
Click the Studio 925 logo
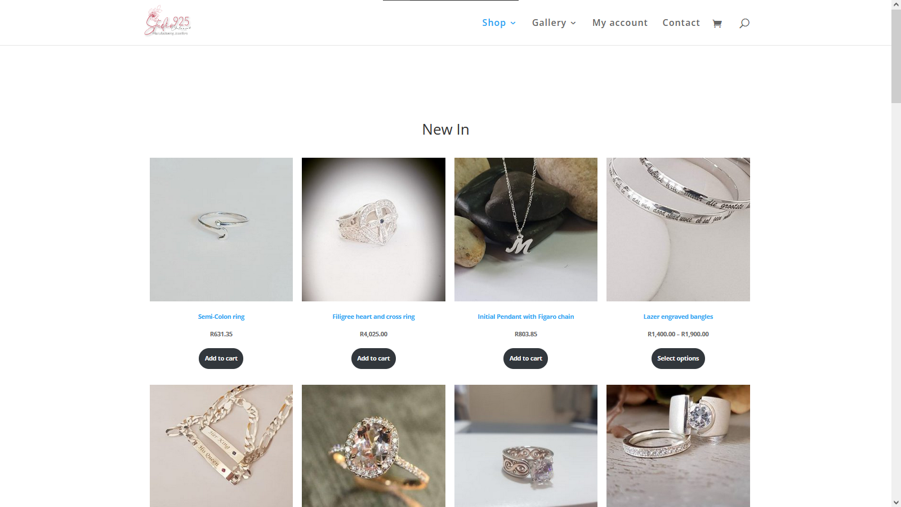168,21
